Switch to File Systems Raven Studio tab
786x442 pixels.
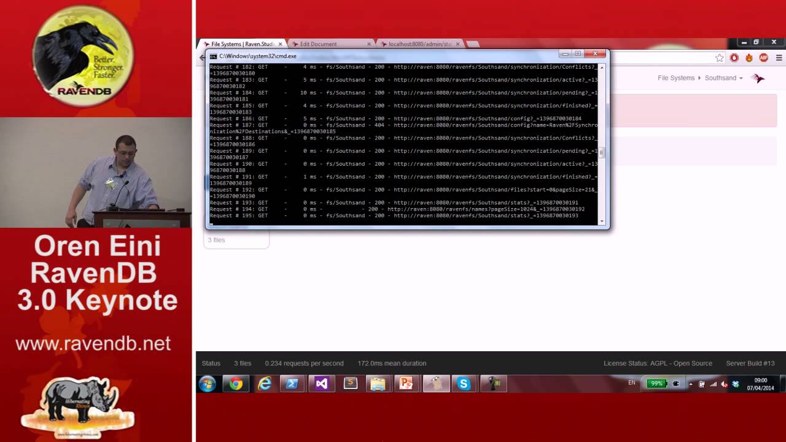243,44
